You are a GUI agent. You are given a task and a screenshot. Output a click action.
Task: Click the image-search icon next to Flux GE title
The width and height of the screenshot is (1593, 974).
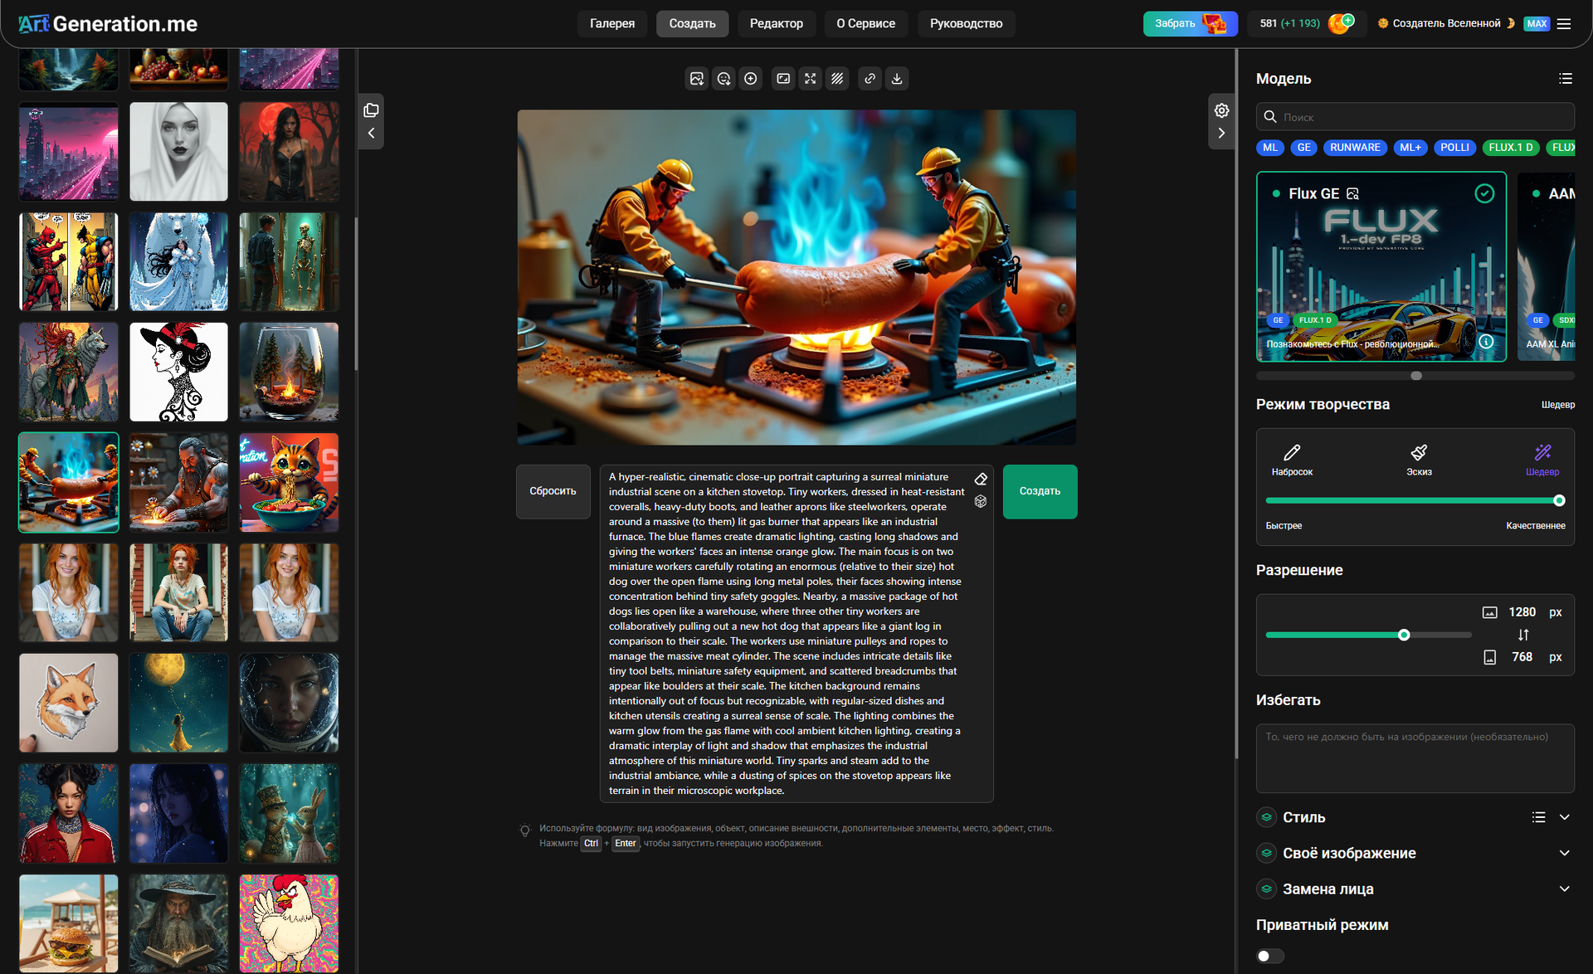pos(1353,194)
